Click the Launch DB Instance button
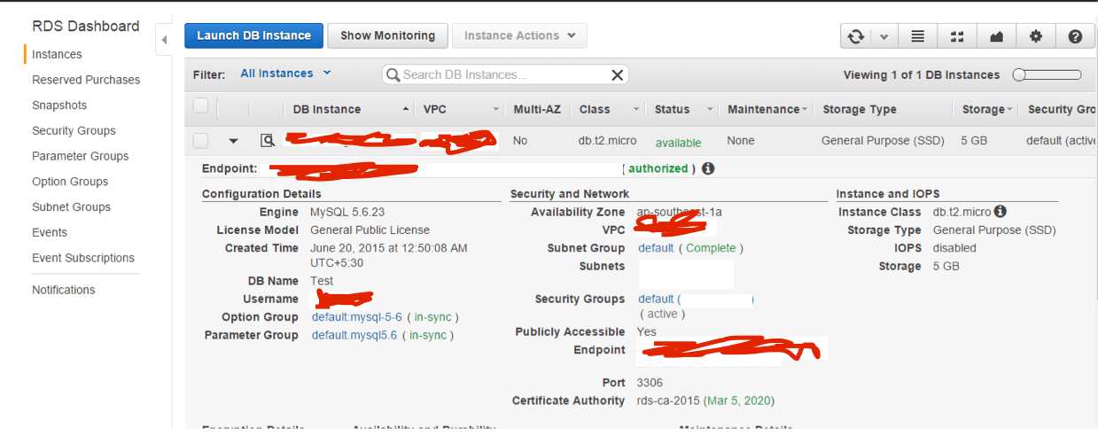 click(253, 35)
